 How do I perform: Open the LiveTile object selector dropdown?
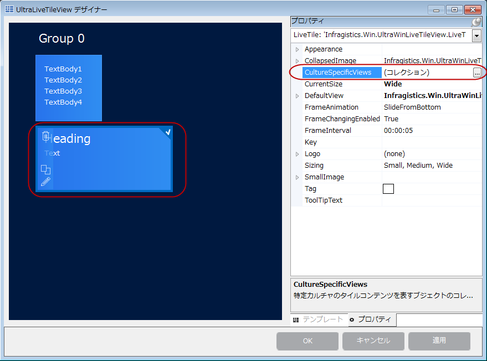pyautogui.click(x=476, y=35)
